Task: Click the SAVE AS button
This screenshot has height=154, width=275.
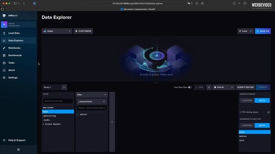Action: click(x=263, y=31)
